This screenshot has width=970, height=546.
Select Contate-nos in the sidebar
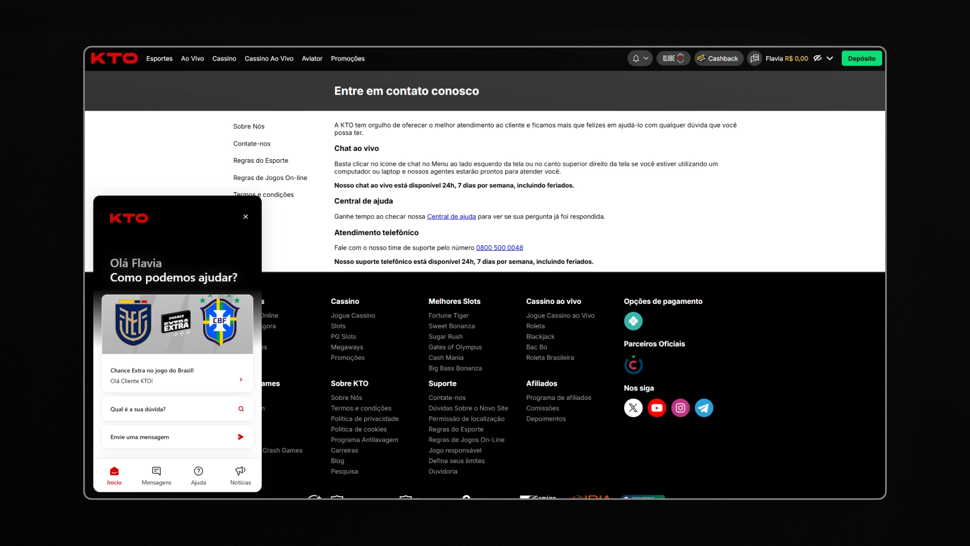(x=252, y=144)
